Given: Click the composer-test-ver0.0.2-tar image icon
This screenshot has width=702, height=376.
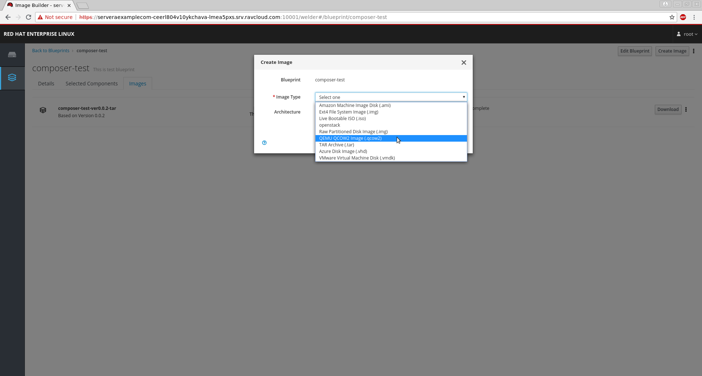Looking at the screenshot, I should pyautogui.click(x=43, y=110).
